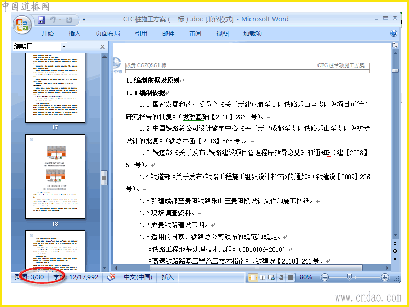Switch to the 加载项 ribbon tab
Viewport: 409px width, 307px height.
[252, 33]
